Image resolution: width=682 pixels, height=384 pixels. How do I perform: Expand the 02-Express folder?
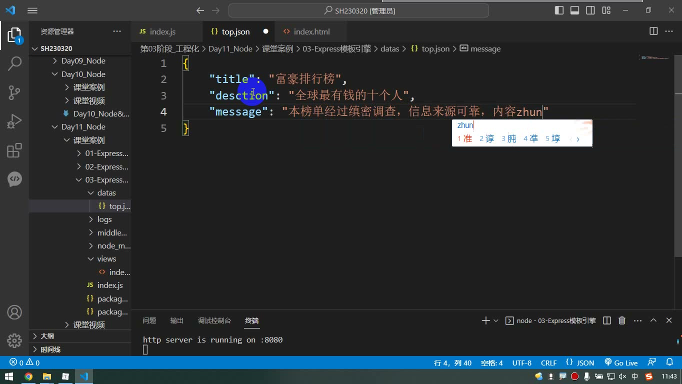[x=80, y=166]
